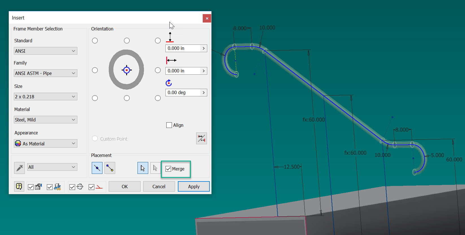The image size is (465, 235).
Task: Click the lower 10.000 dimension label
Action: point(382,155)
